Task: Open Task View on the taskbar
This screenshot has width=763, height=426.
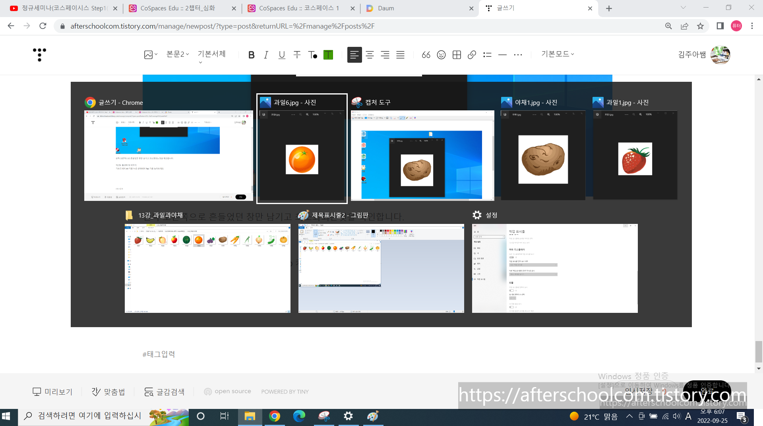Action: pos(225,416)
